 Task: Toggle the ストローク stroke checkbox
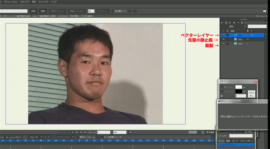[x=222, y=92]
